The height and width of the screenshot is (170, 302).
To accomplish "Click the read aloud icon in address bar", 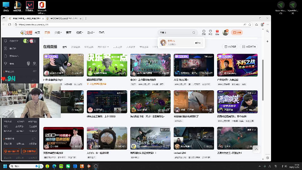I will click(x=245, y=25).
